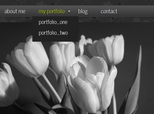
Task: Click blank space below portfolio_two in dropdown
Action: pyautogui.click(x=55, y=39)
